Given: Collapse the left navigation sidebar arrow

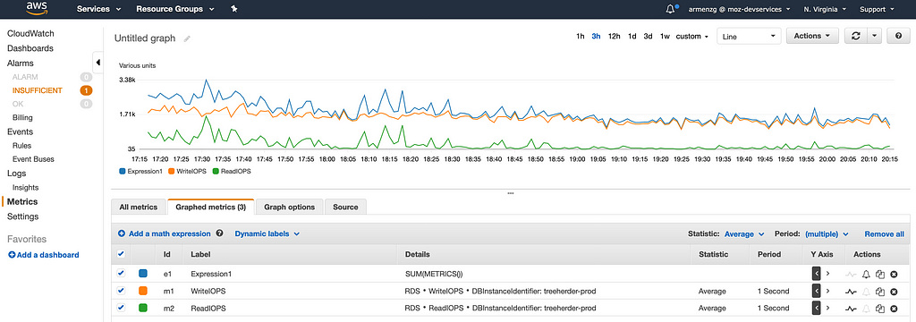Looking at the screenshot, I should pyautogui.click(x=98, y=63).
